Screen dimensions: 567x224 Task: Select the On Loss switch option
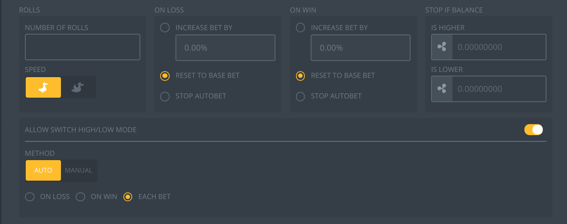tap(30, 197)
